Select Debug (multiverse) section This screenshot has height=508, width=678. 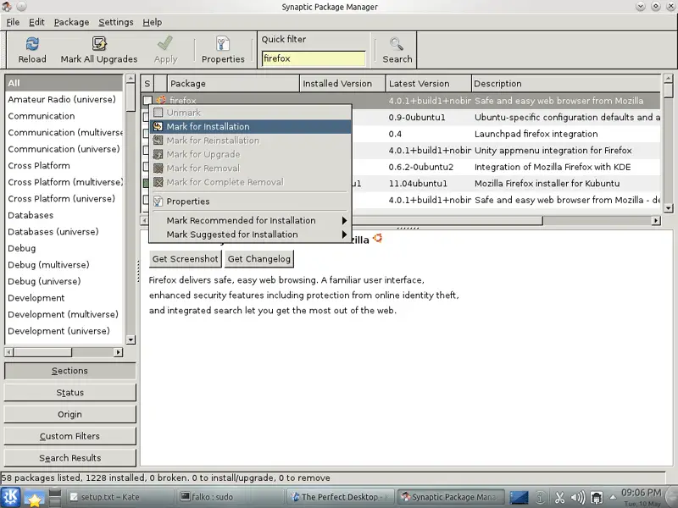(x=64, y=265)
